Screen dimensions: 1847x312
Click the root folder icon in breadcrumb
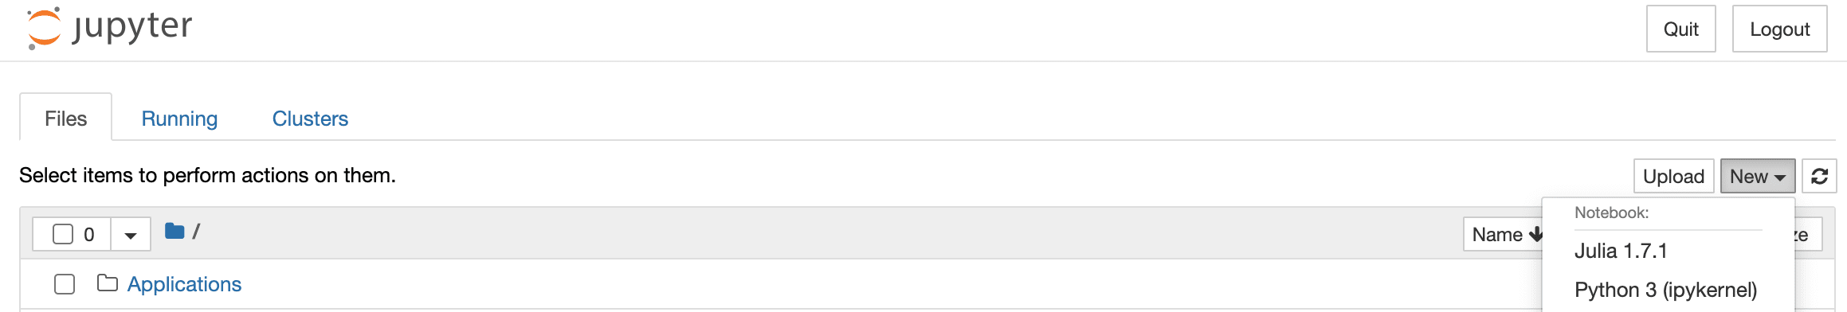pyautogui.click(x=175, y=231)
